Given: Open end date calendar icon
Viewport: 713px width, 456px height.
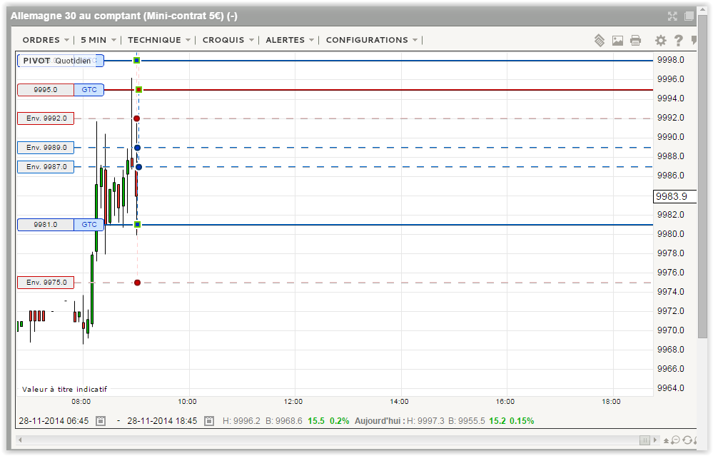Looking at the screenshot, I should click(x=208, y=421).
